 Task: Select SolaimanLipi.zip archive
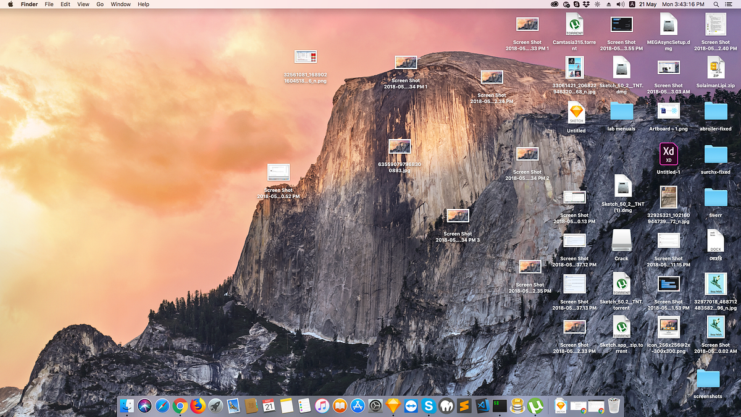[716, 68]
